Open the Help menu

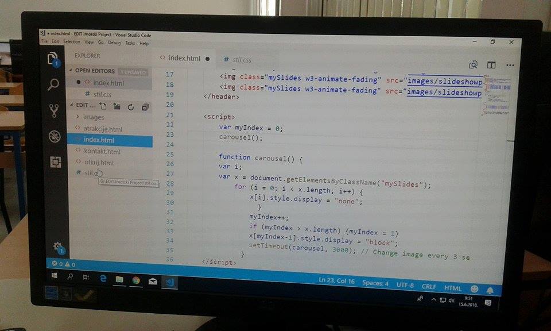coord(144,43)
